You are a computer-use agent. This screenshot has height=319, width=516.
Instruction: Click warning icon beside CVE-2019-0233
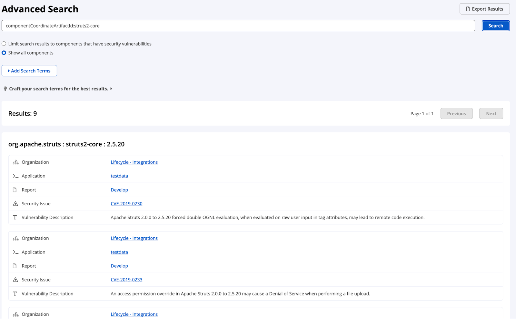coord(15,280)
